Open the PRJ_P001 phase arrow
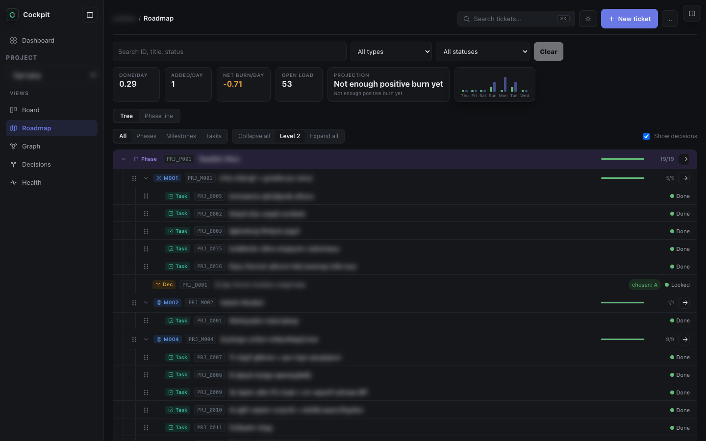Image resolution: width=706 pixels, height=441 pixels. [685, 159]
